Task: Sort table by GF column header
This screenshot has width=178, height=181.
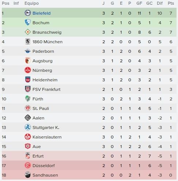Action: 139,3
